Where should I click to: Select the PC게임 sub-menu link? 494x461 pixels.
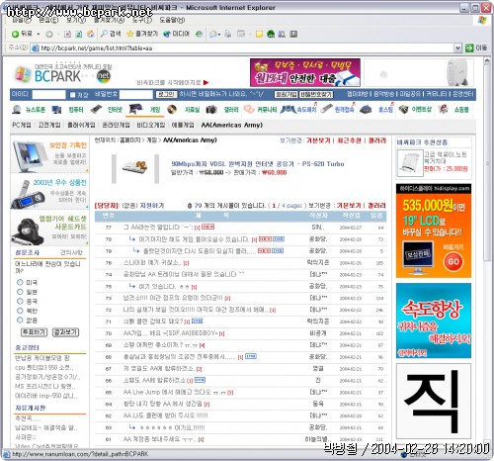point(22,125)
